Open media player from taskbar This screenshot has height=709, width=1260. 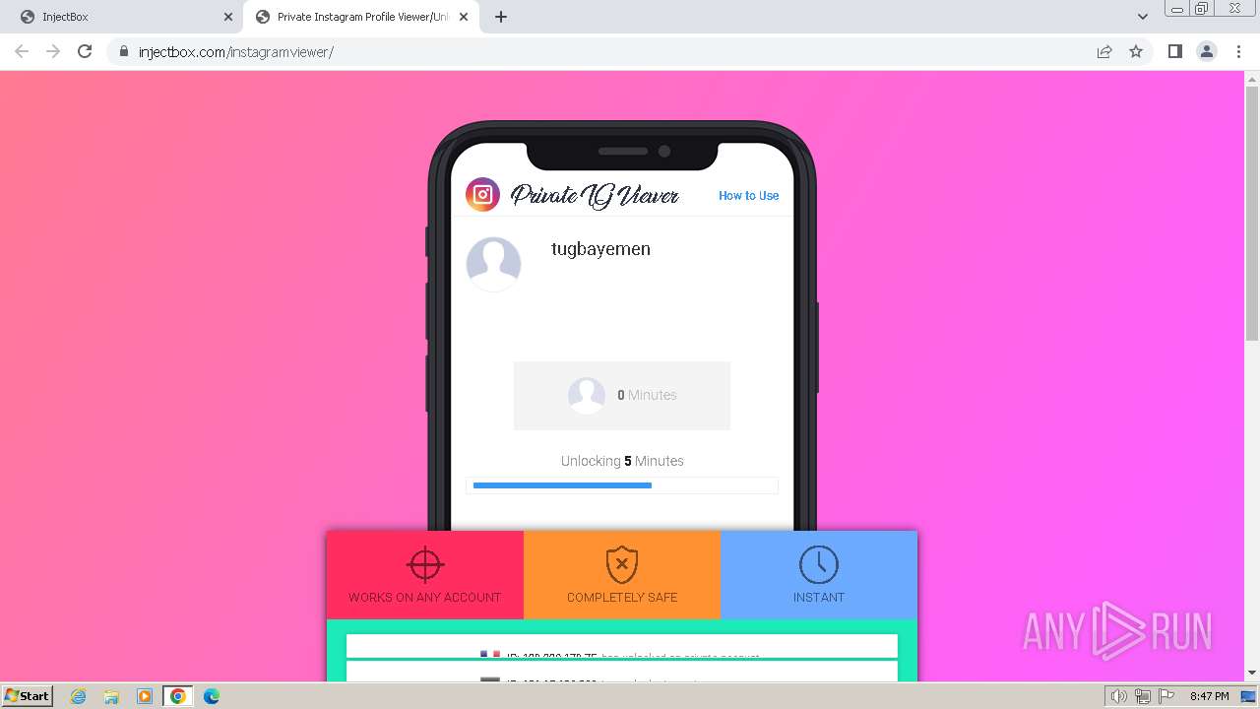click(x=144, y=696)
